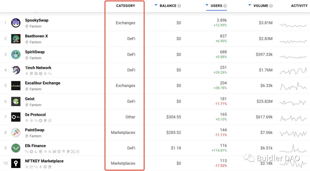Click the VOLUME column header label

[x=261, y=6]
